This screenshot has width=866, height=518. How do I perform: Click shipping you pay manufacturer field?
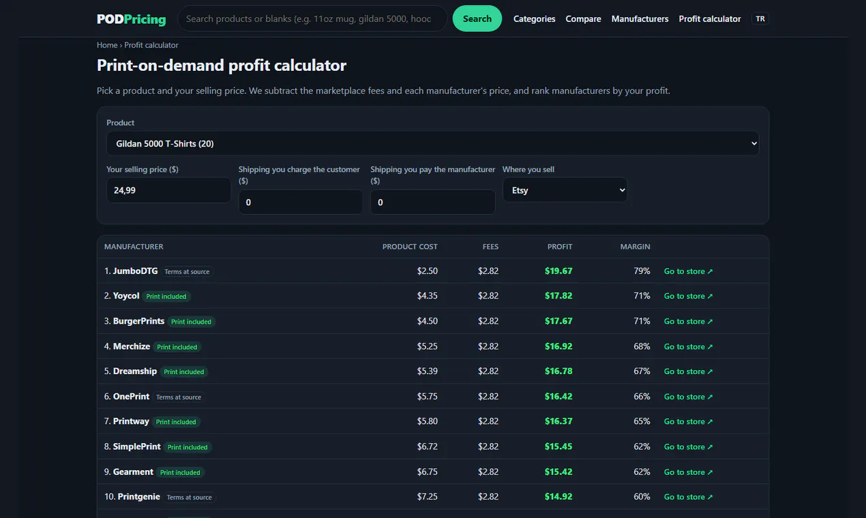[432, 202]
